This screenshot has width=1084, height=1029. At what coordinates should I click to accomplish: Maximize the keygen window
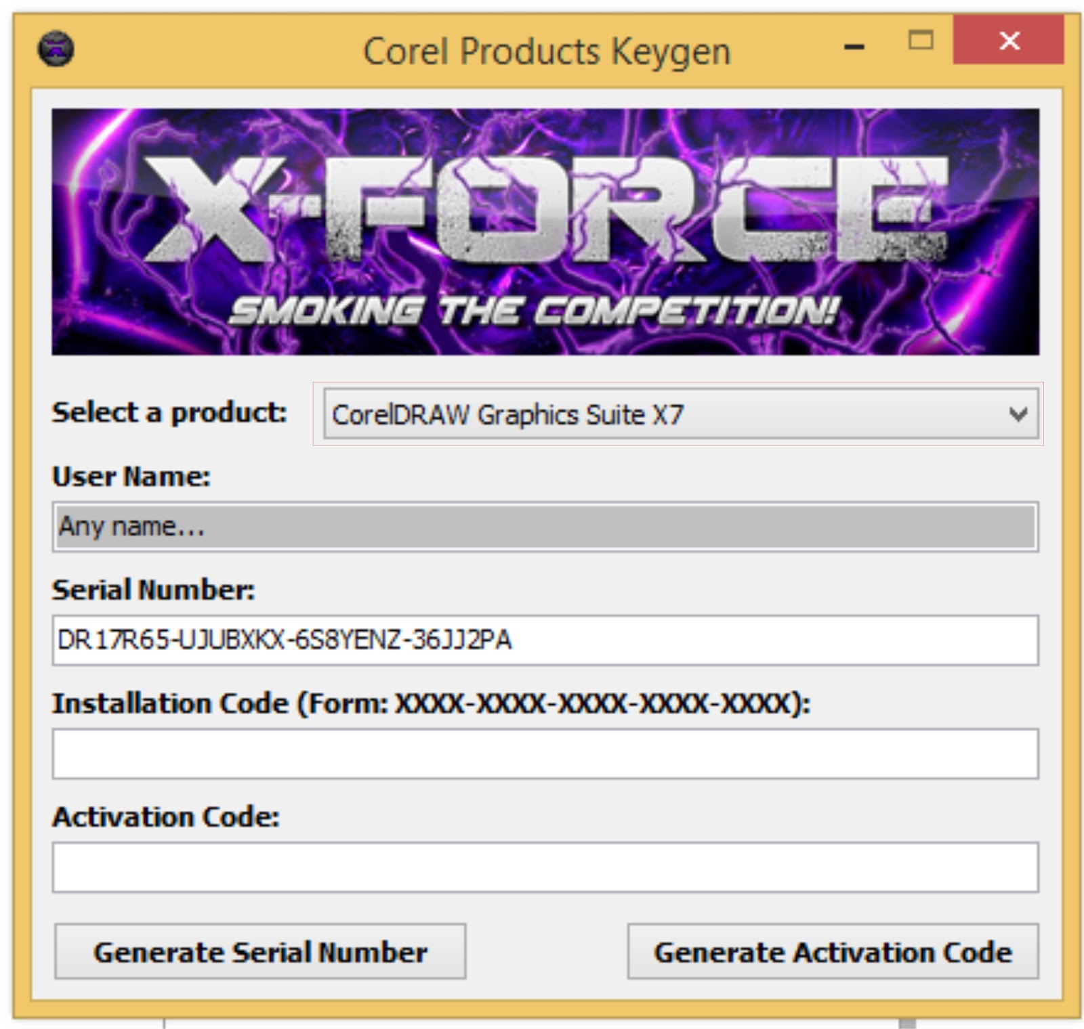tap(921, 41)
